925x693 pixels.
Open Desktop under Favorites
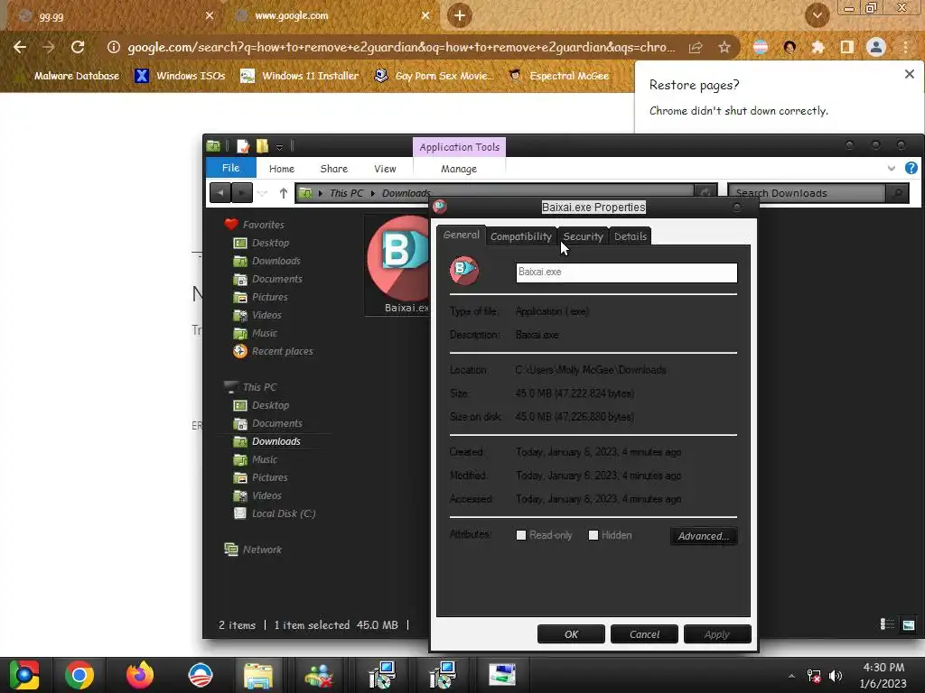click(270, 243)
